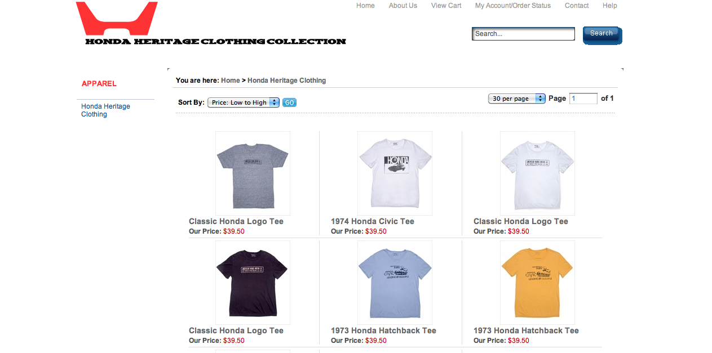Click the red Honda Heritage logo
The height and width of the screenshot is (353, 712).
pyautogui.click(x=117, y=19)
